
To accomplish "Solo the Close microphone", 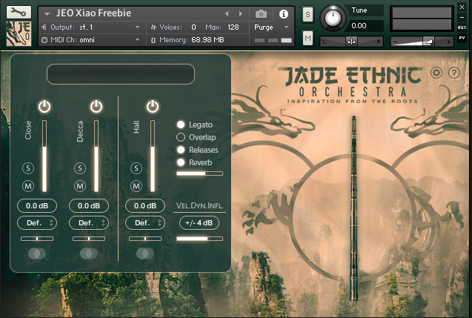I will pos(28,168).
